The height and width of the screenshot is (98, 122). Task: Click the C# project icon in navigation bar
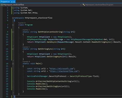click(x=2, y=5)
